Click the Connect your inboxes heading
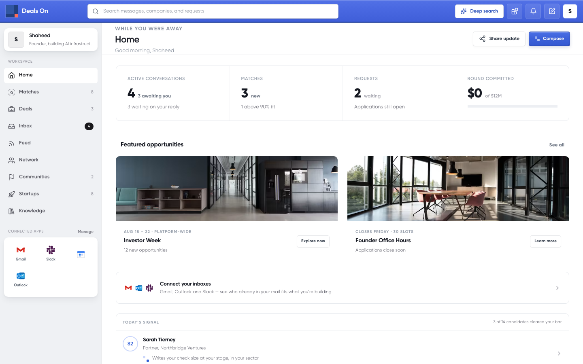This screenshot has height=364, width=583. point(185,284)
